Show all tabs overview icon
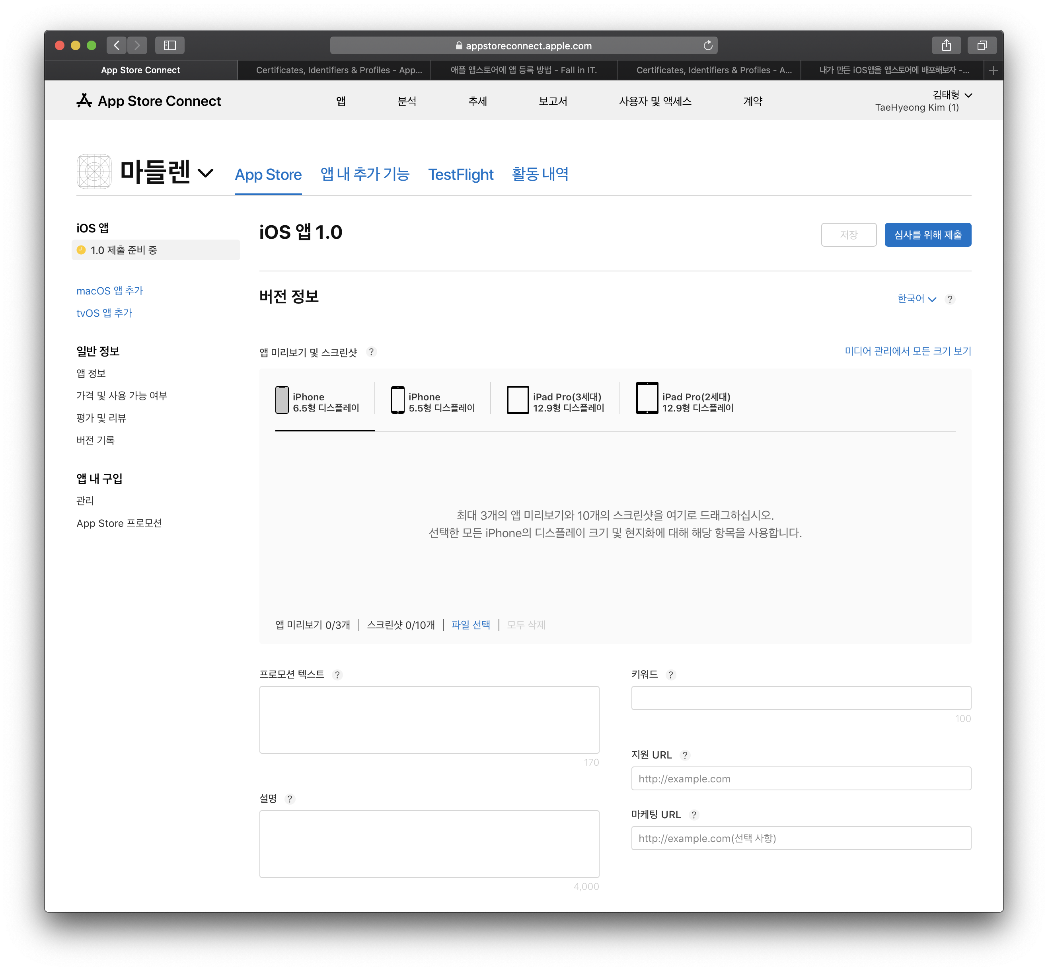 click(x=982, y=45)
